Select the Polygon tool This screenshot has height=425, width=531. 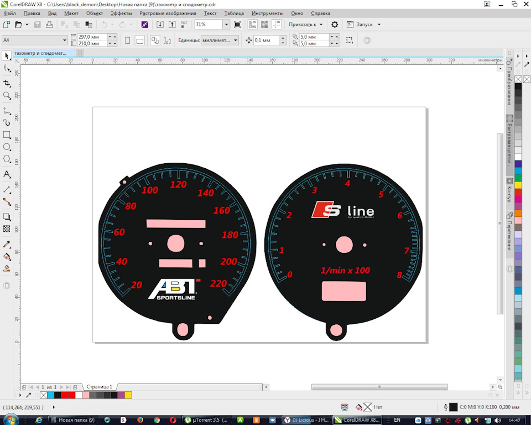click(x=7, y=159)
